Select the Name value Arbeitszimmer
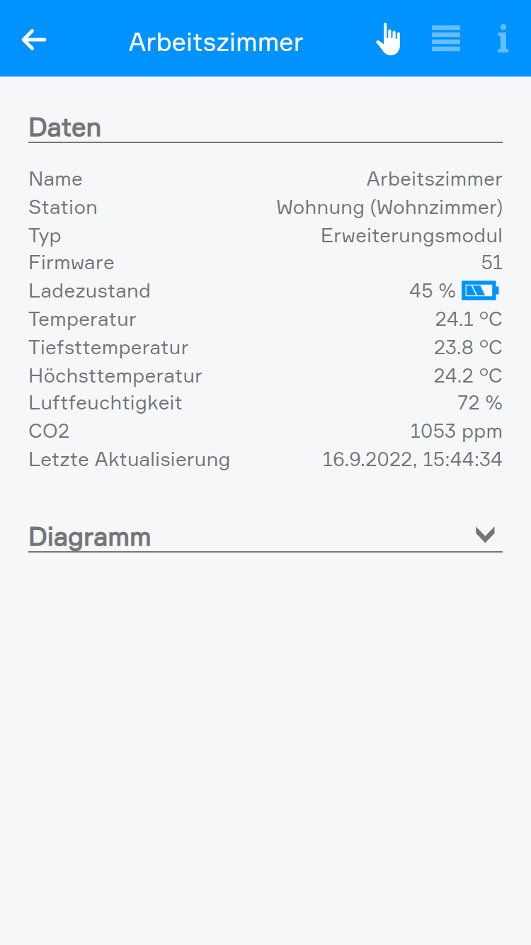 (434, 179)
